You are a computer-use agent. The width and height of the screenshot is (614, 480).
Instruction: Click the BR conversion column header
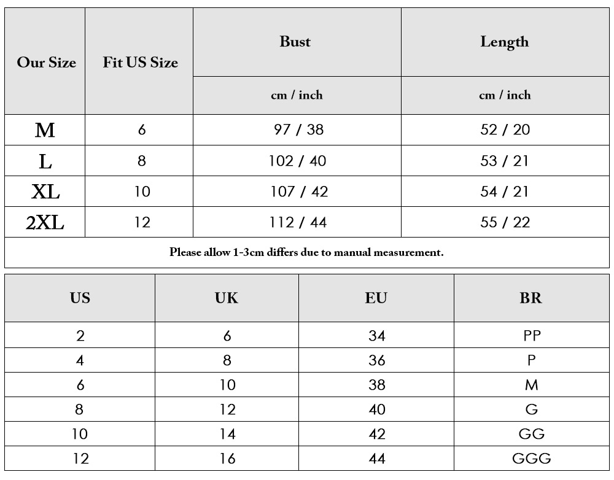click(x=532, y=298)
